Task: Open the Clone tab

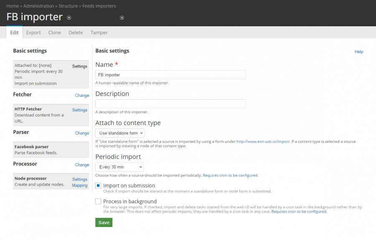Action: click(55, 32)
